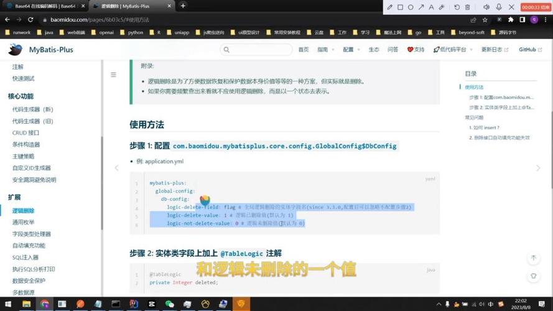This screenshot has height=311, width=553.
Task: Open the 生态 navigation item
Action: point(374,50)
